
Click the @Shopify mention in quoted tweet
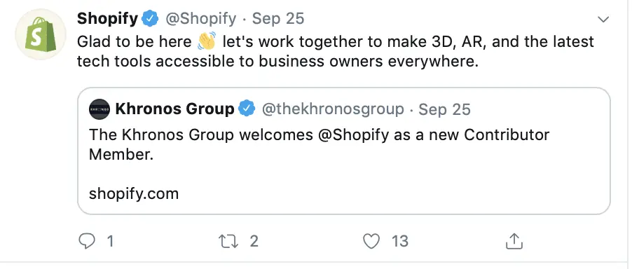[x=353, y=135]
